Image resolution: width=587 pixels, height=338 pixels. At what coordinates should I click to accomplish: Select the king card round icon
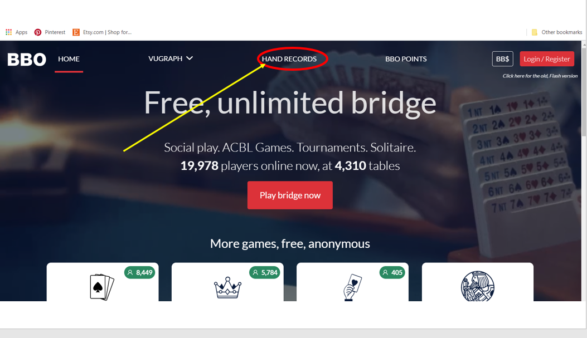(477, 286)
